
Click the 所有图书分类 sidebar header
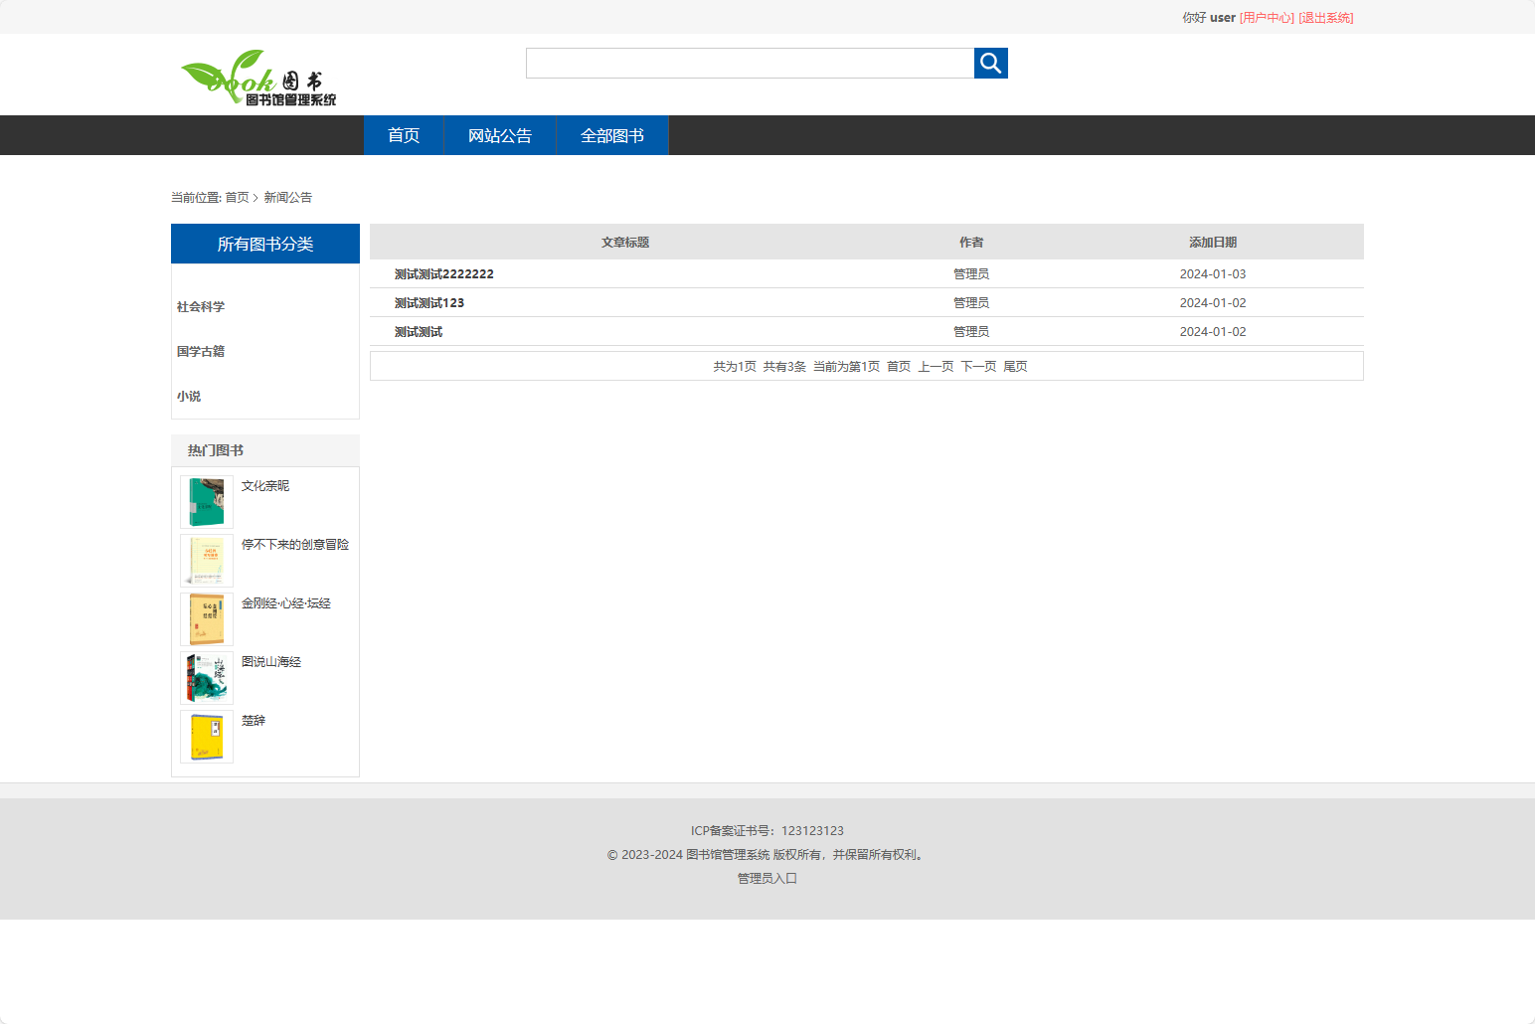(265, 244)
